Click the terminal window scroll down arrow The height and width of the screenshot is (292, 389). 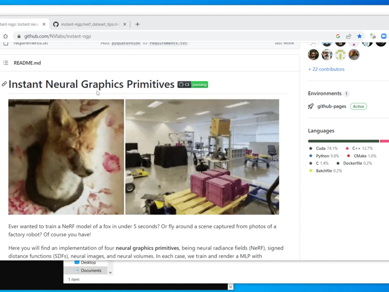230,287
